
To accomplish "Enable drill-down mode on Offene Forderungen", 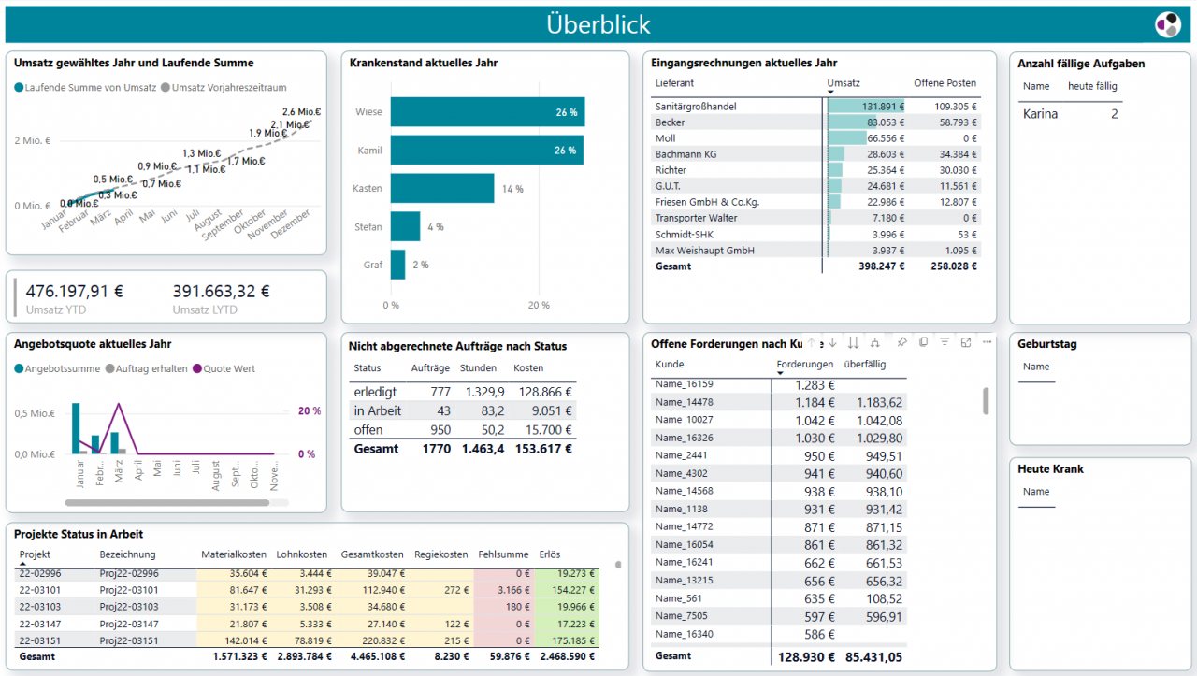I will [832, 343].
